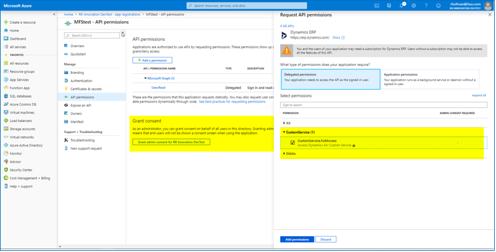Viewport: 496px width, 252px height.
Task: Open Overview in app menu
Action: (x=77, y=46)
